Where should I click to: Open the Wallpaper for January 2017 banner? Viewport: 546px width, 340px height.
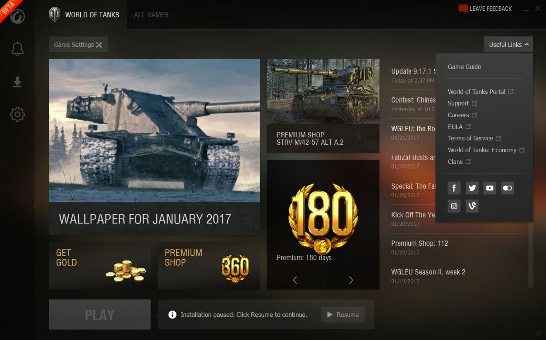[x=154, y=147]
